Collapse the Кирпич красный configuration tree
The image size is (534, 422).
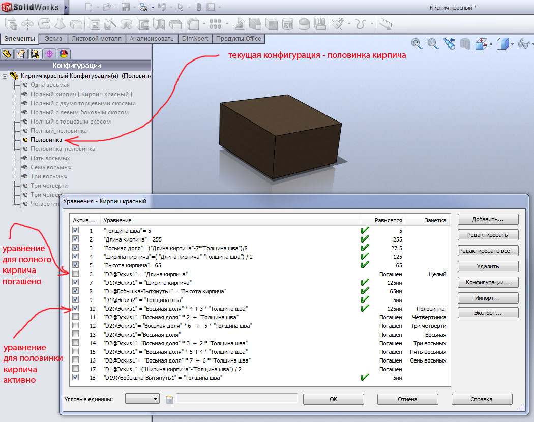point(5,76)
